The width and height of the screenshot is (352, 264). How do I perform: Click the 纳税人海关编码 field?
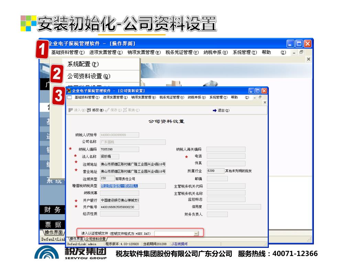pyautogui.click(x=226, y=149)
